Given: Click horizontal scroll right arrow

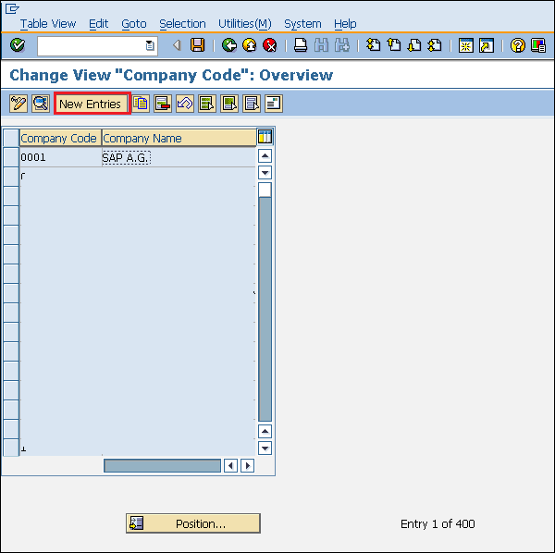Looking at the screenshot, I should [x=247, y=465].
